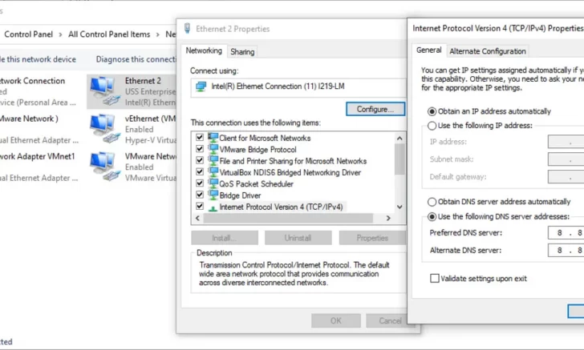This screenshot has width=584, height=350.
Task: Select Use the following DNS server addresses
Action: [x=432, y=216]
